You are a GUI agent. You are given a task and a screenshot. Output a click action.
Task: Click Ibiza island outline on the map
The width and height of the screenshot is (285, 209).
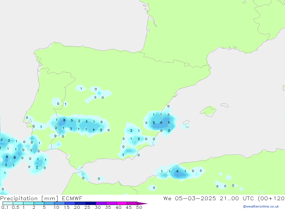click(186, 123)
